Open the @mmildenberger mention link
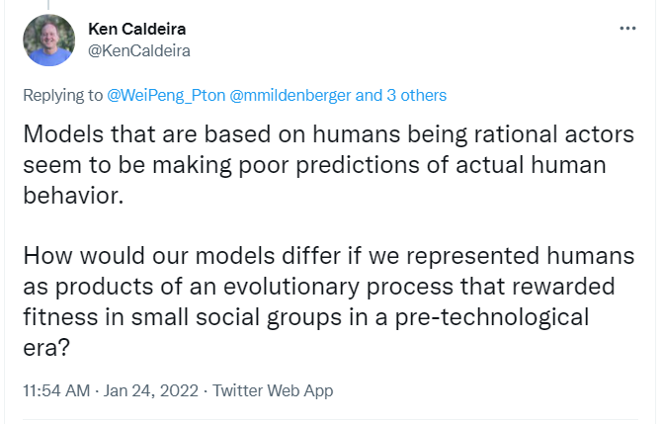This screenshot has height=424, width=663. (290, 95)
